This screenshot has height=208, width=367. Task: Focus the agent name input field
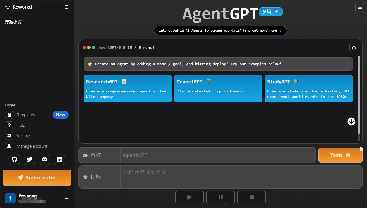tap(218, 155)
